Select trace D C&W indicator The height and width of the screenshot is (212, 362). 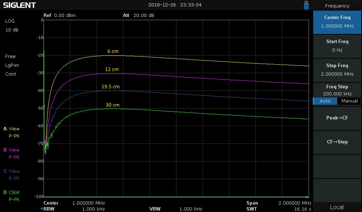(12, 193)
